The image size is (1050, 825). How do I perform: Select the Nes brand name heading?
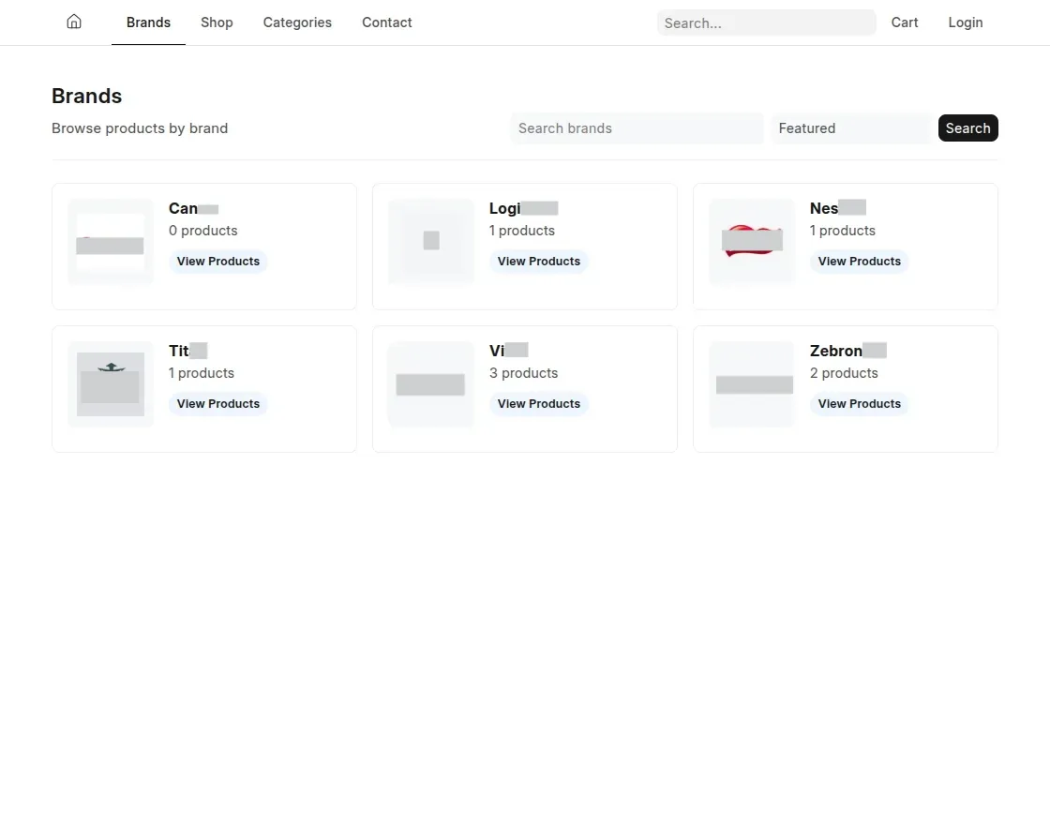pyautogui.click(x=838, y=208)
